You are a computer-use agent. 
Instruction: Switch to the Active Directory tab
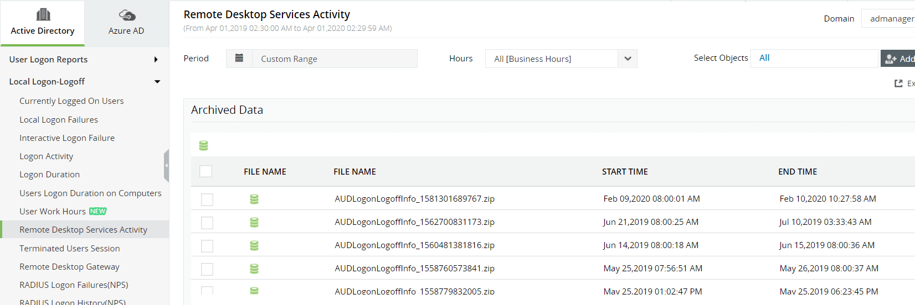point(43,23)
